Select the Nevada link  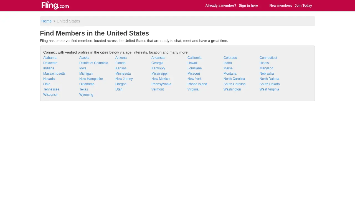[49, 79]
